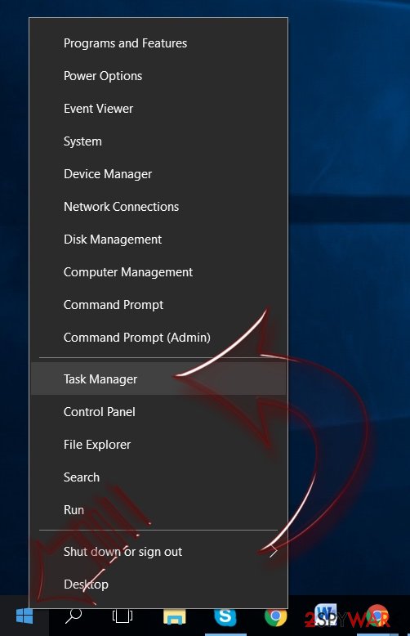This screenshot has width=410, height=636.
Task: Open Skype from the taskbar
Action: click(225, 616)
